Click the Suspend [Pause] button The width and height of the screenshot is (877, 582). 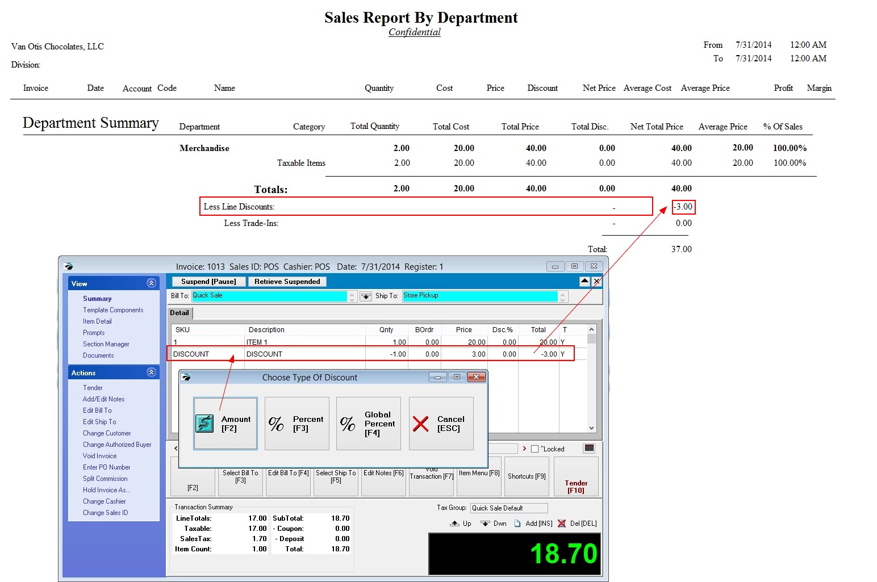coord(208,282)
